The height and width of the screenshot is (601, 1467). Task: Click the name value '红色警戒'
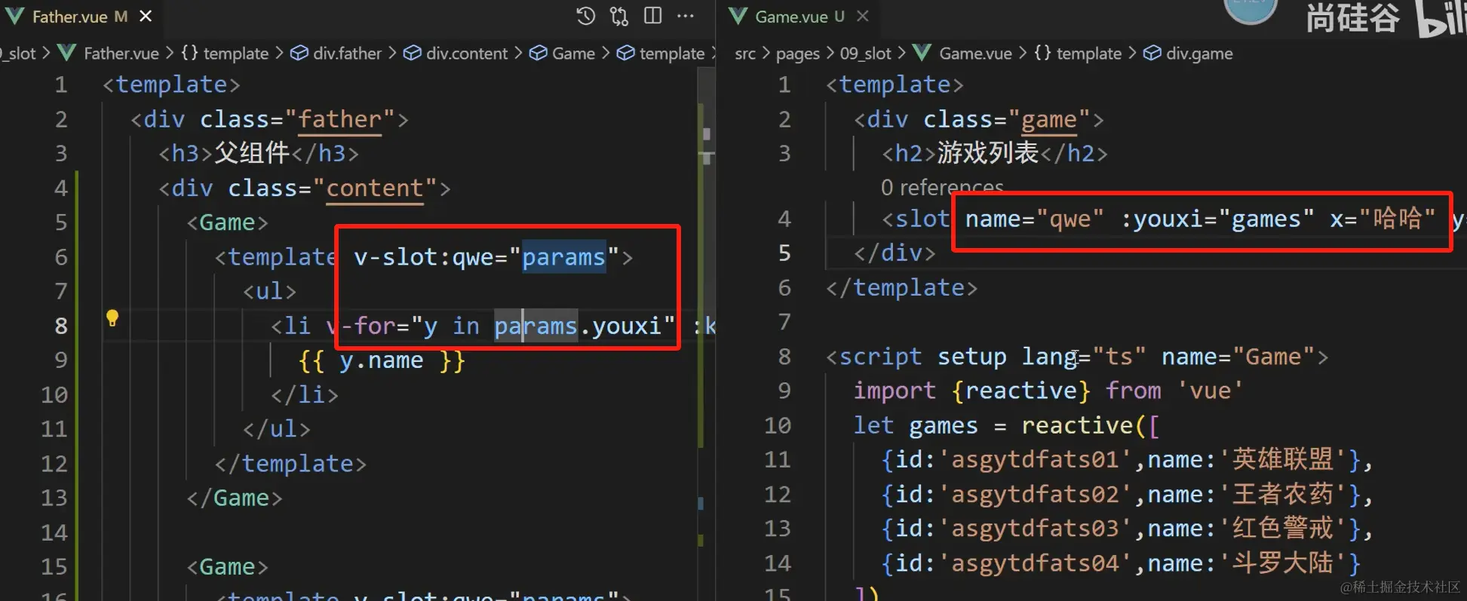coord(1283,528)
